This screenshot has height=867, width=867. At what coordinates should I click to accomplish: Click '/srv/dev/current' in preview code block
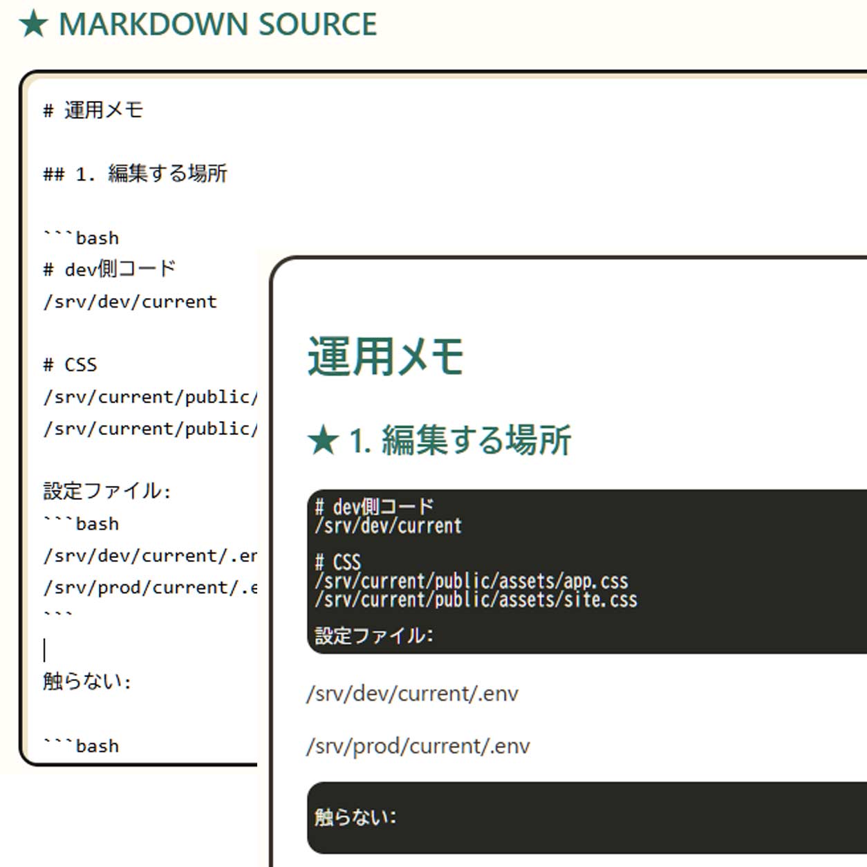coord(388,525)
